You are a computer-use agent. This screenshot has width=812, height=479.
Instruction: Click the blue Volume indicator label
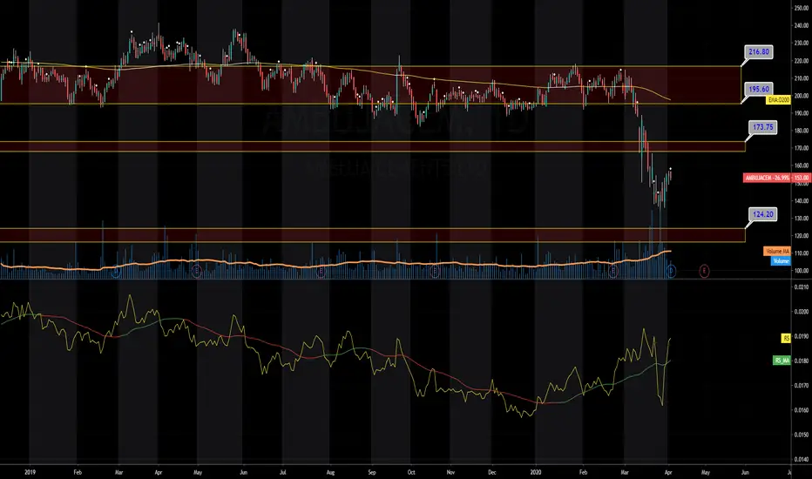click(781, 261)
